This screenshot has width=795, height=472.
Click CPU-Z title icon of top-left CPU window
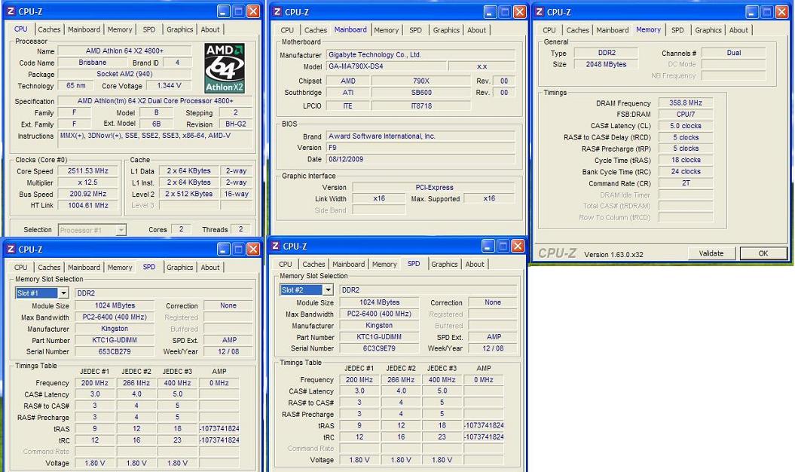coord(11,11)
